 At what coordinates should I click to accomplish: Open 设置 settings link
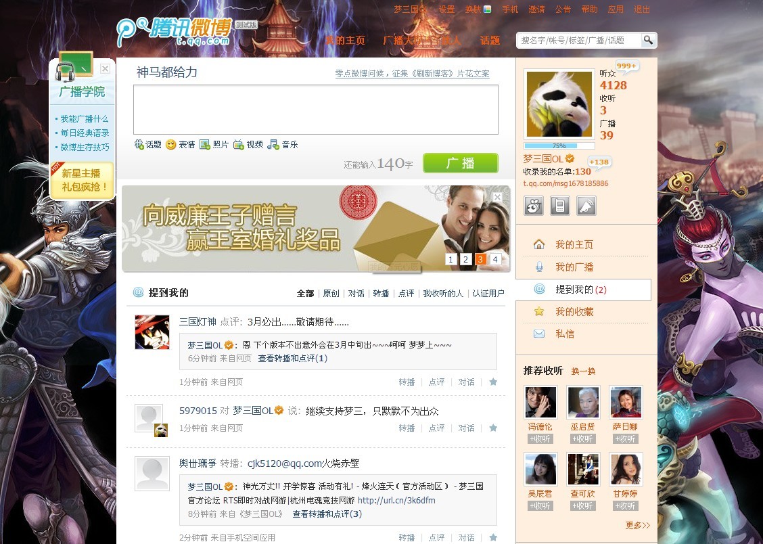(x=446, y=9)
